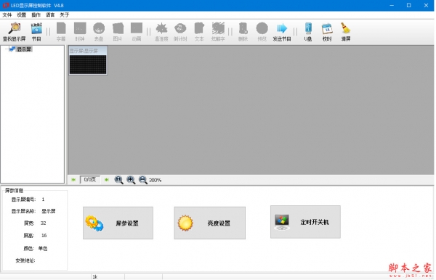Click the 清屏 clear screen broom
Viewport: 436px width, 280px height.
point(346,32)
